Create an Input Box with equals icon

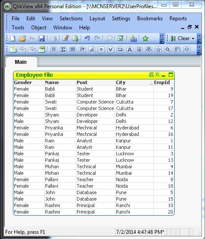[x=101, y=50]
